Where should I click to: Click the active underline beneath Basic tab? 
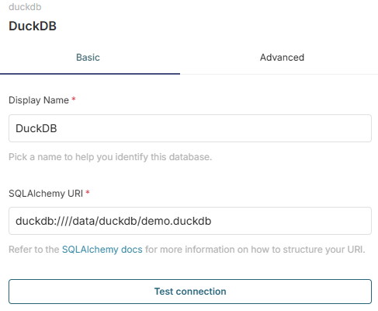coord(90,74)
